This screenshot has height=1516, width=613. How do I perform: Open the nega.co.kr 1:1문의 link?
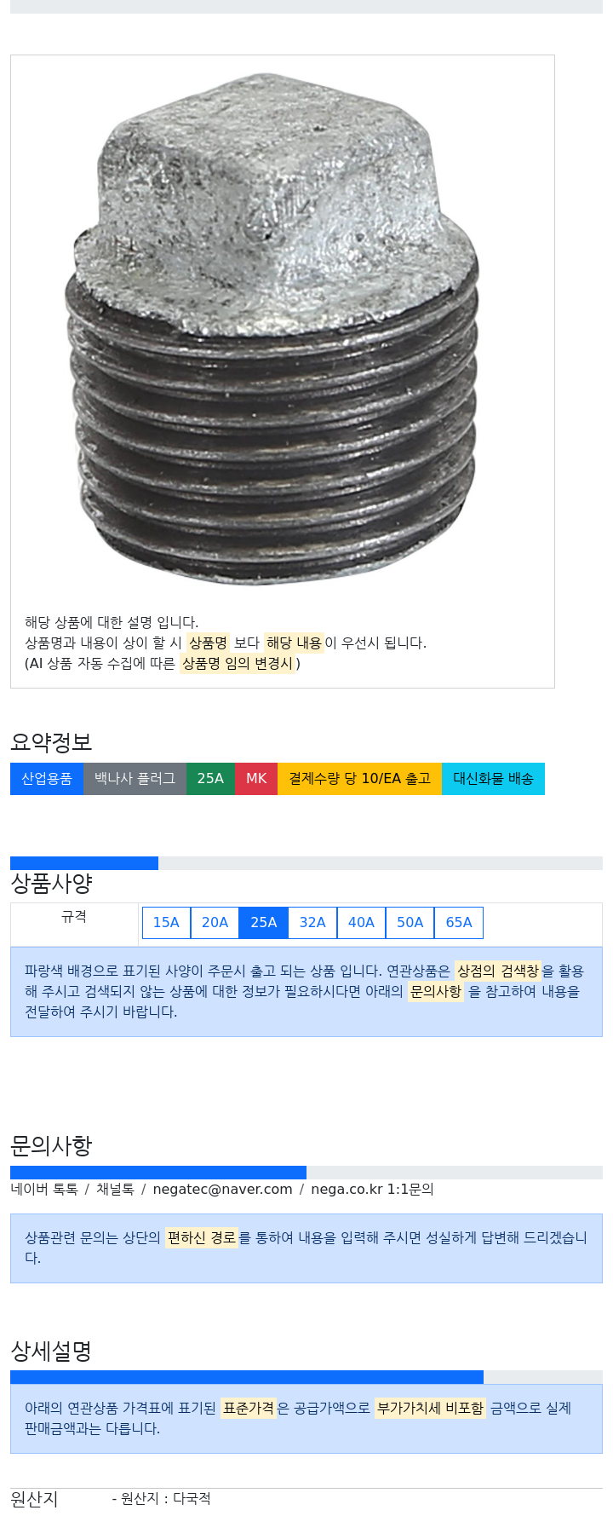point(372,1190)
